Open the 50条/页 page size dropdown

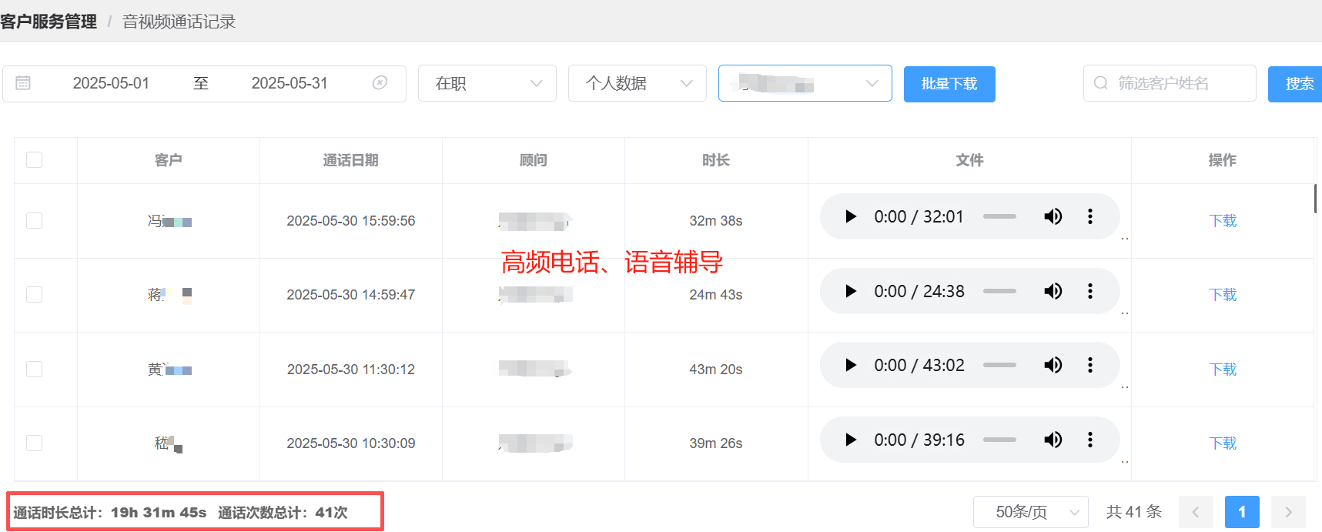pos(1030,512)
